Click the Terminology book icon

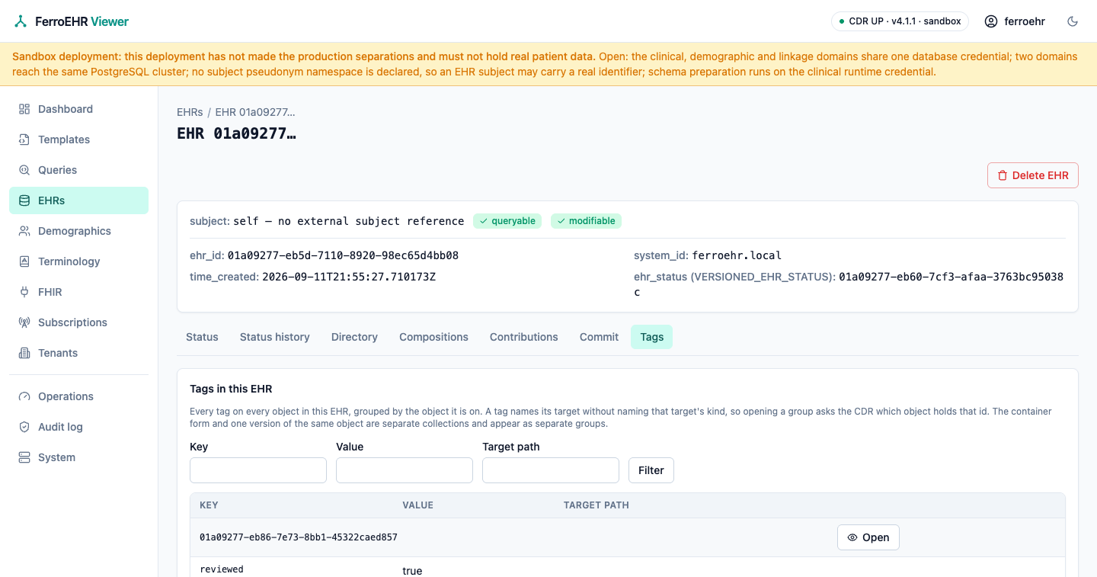tap(24, 261)
